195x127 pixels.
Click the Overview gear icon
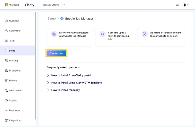[x=6, y=21]
